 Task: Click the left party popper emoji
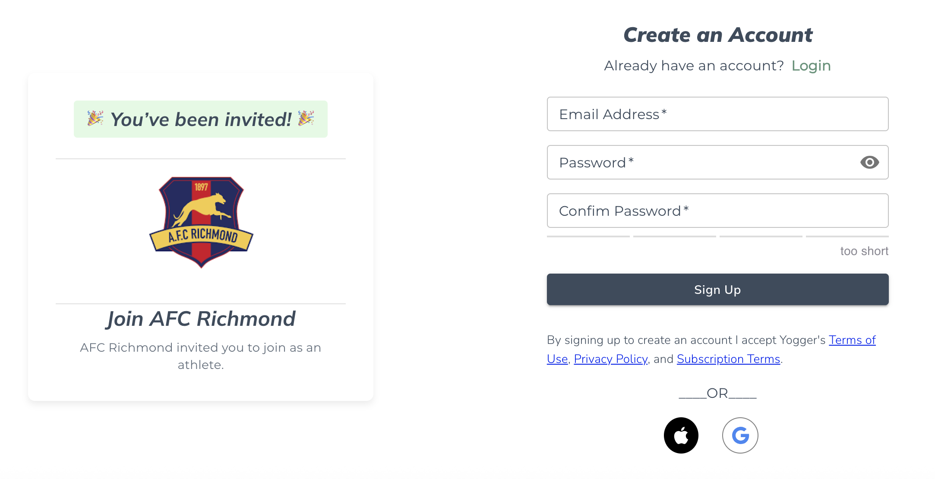point(95,118)
